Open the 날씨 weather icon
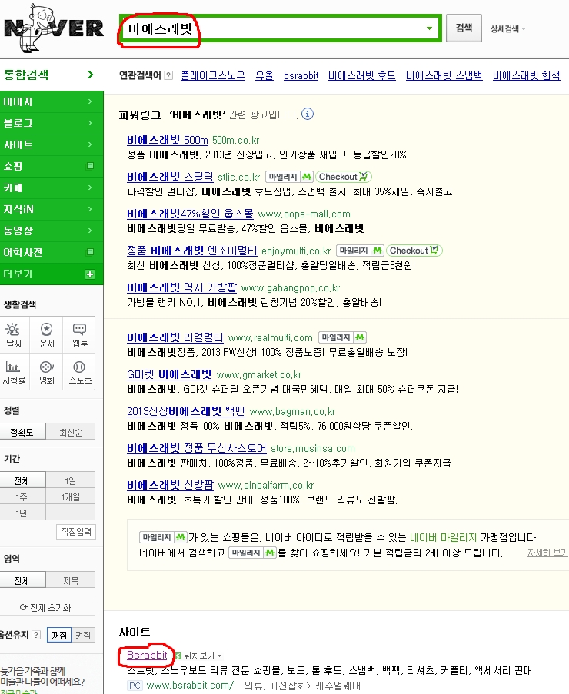 tap(13, 335)
